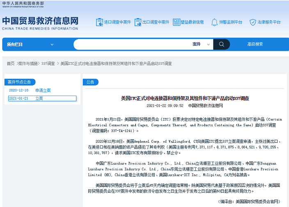Click the shield legal services icon
Viewport: 289px width, 207px height.
(253, 22)
